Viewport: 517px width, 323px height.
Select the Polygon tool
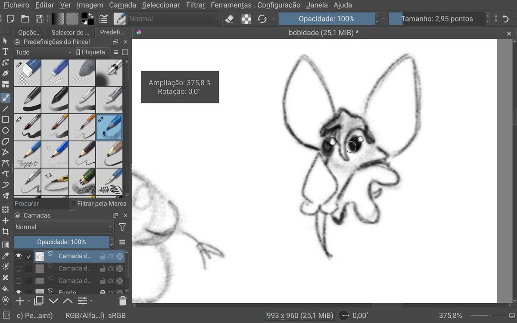(5, 141)
